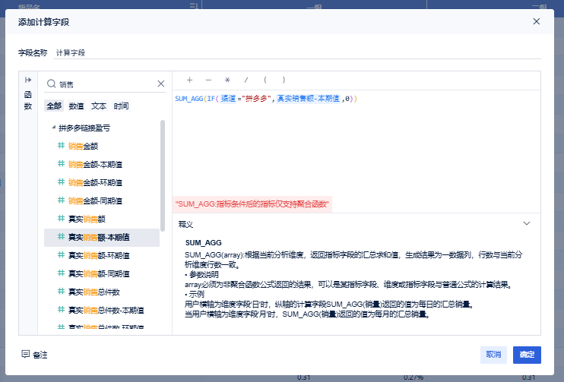Close the 添加计算字段 dialog
The height and width of the screenshot is (382, 564).
click(x=537, y=21)
